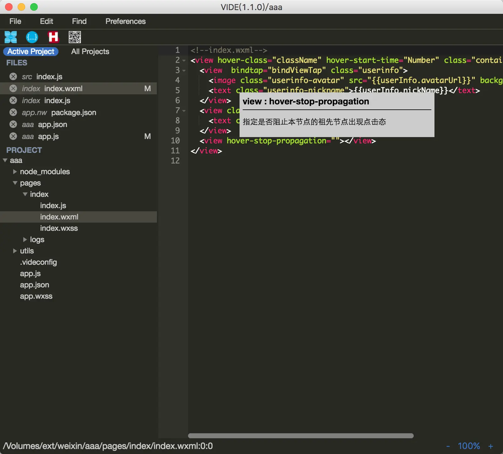503x454 pixels.
Task: Close the index.wxml open file
Action: pyautogui.click(x=13, y=89)
